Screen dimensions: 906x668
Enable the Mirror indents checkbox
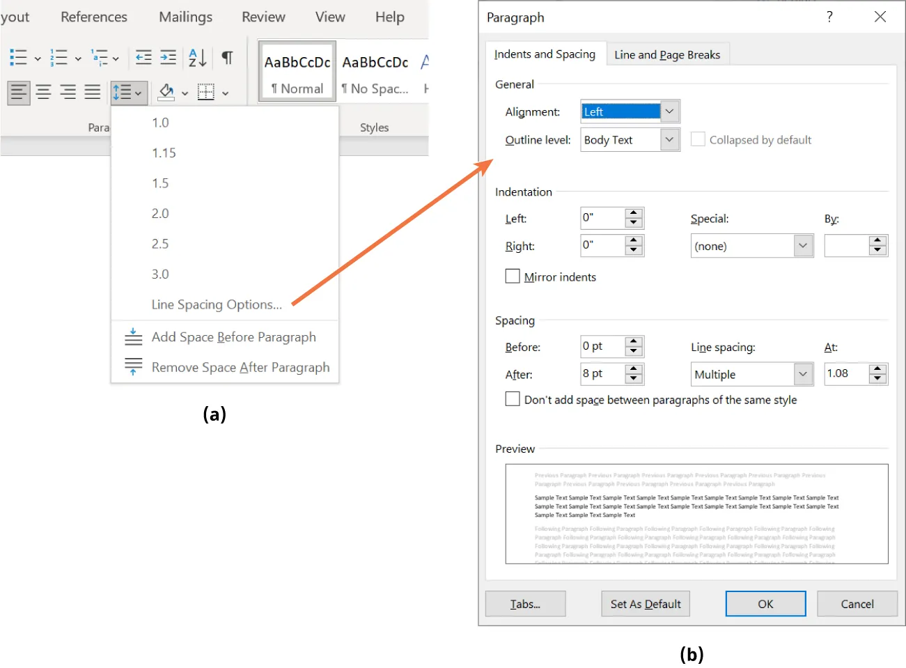[513, 276]
